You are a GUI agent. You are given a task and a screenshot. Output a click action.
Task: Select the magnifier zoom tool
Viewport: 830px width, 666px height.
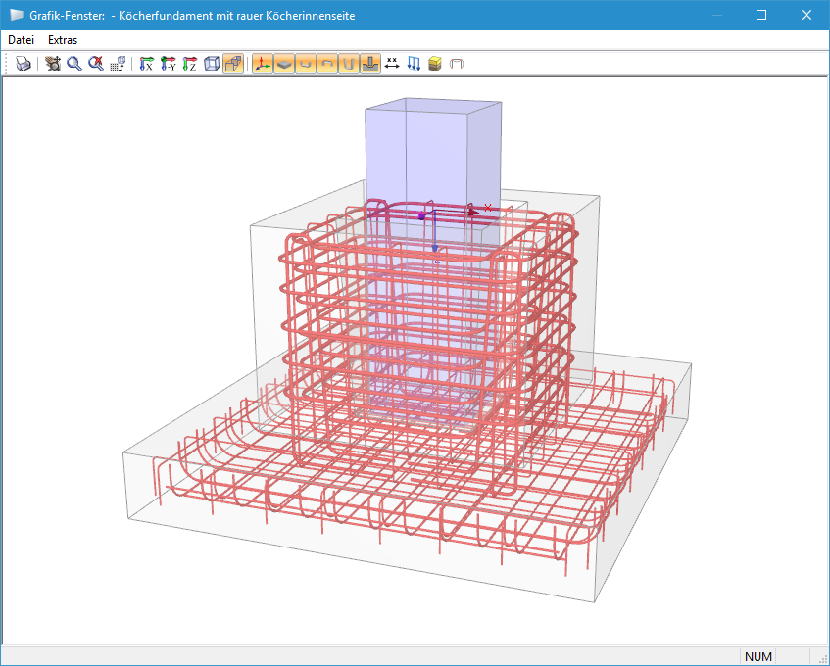pyautogui.click(x=74, y=64)
